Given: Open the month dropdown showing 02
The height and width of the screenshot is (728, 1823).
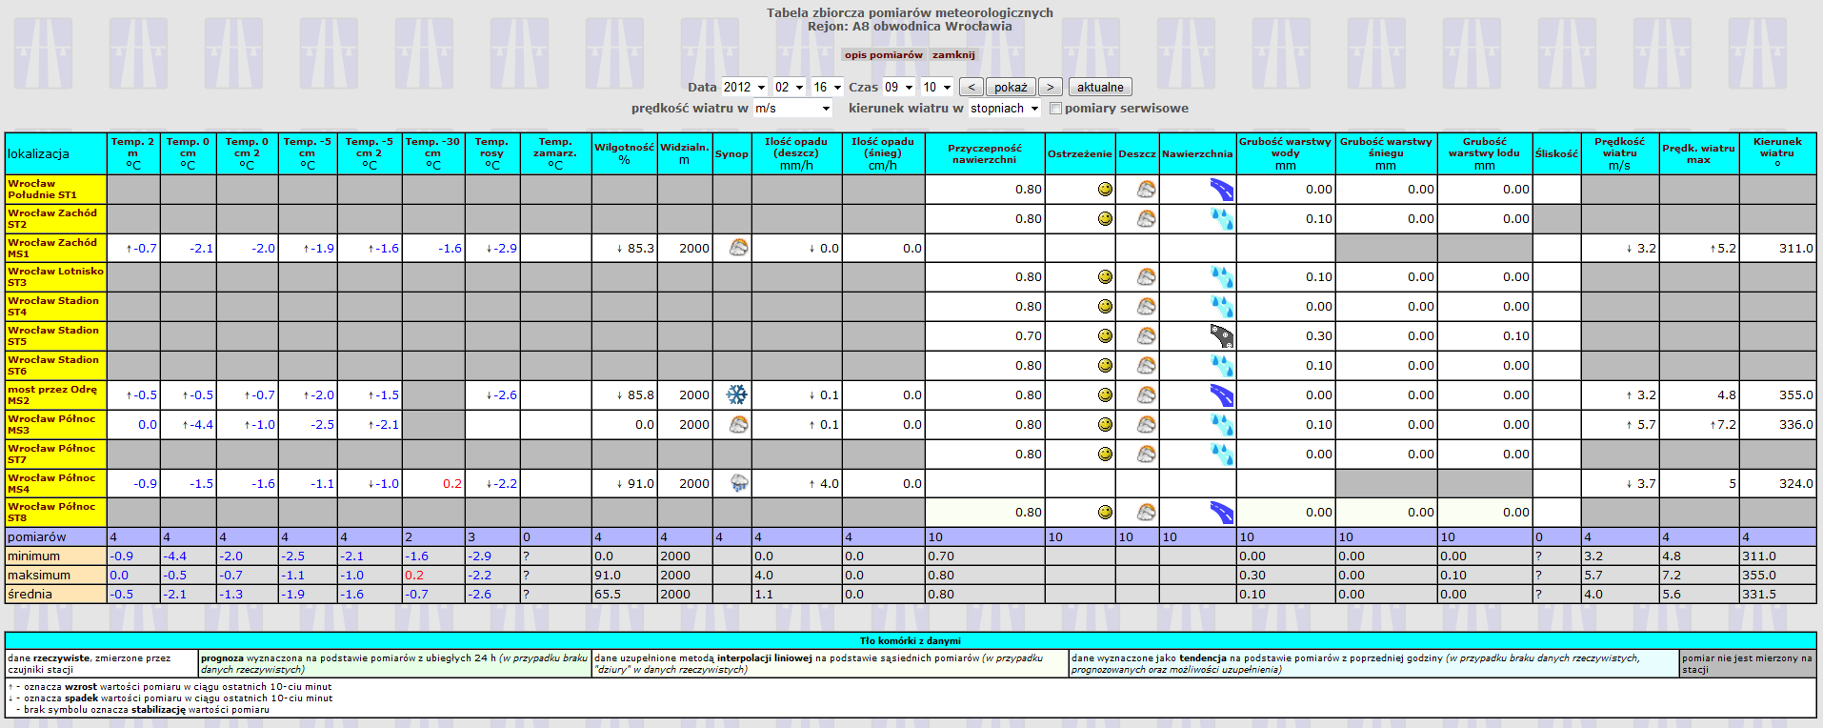Looking at the screenshot, I should pyautogui.click(x=789, y=87).
